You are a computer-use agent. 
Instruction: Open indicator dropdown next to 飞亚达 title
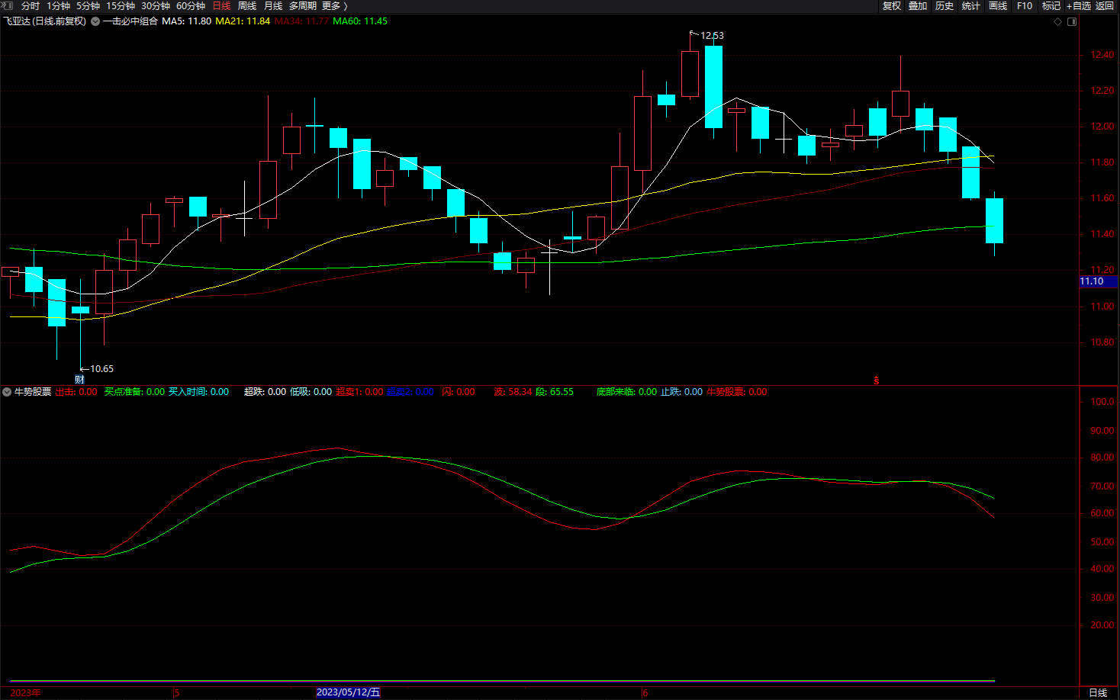coord(95,21)
